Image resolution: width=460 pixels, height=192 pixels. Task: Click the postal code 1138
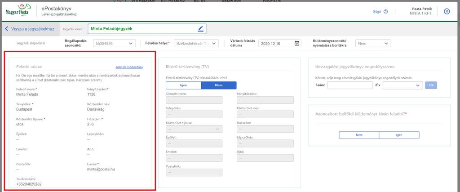point(91,94)
